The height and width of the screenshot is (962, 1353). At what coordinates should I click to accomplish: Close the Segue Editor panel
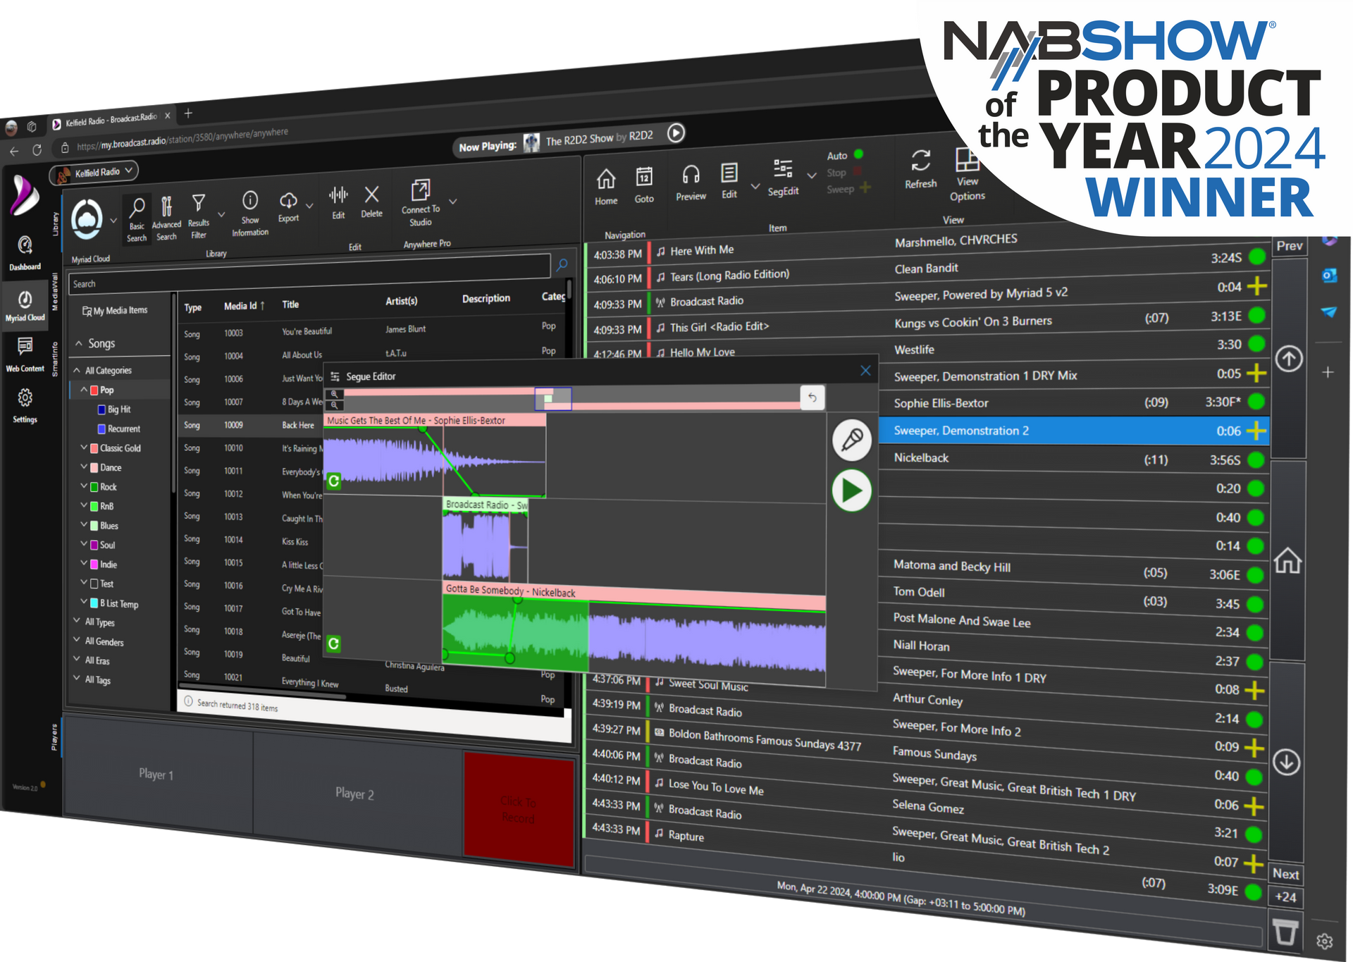pyautogui.click(x=865, y=371)
